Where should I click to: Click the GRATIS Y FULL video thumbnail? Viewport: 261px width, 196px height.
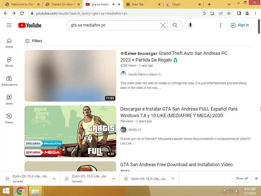[70, 131]
